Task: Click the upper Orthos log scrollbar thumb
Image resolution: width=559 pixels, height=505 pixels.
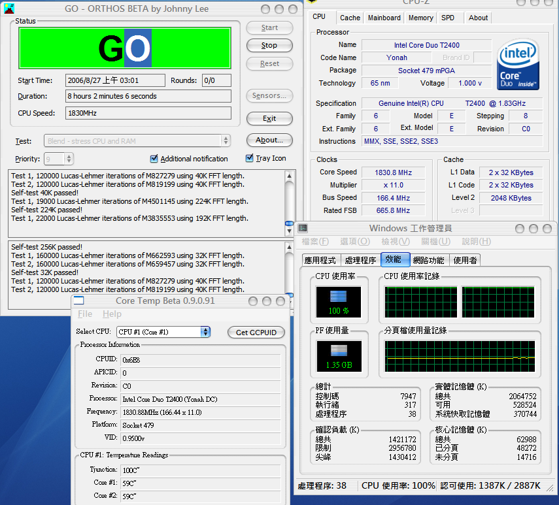Action: [289, 223]
